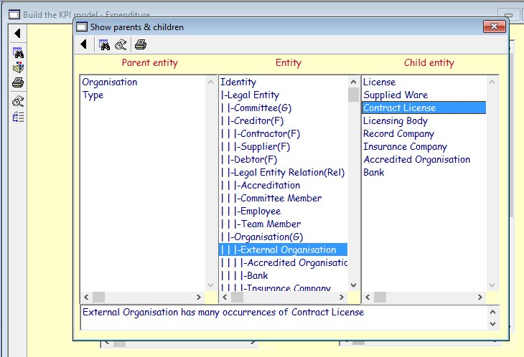Image resolution: width=524 pixels, height=357 pixels.
Task: Select Type in the Parent entity list
Action: click(93, 95)
